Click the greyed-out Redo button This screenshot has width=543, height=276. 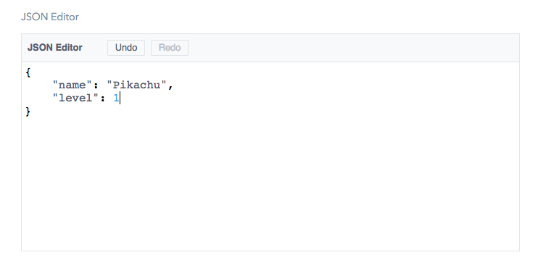[170, 48]
